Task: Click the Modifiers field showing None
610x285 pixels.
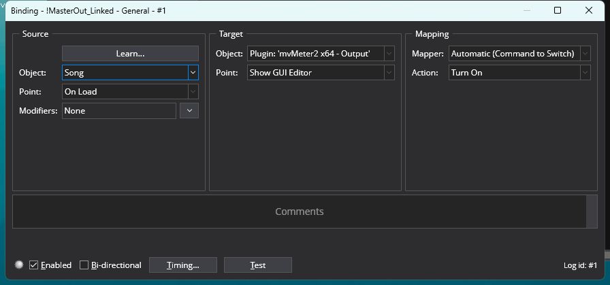Action: [x=119, y=110]
